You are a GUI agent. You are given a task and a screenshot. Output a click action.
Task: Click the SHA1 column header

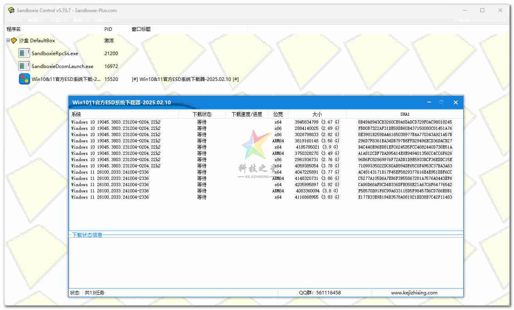[x=405, y=114]
